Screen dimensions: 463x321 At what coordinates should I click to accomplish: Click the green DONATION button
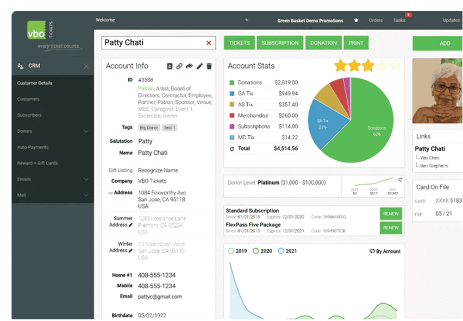point(323,43)
